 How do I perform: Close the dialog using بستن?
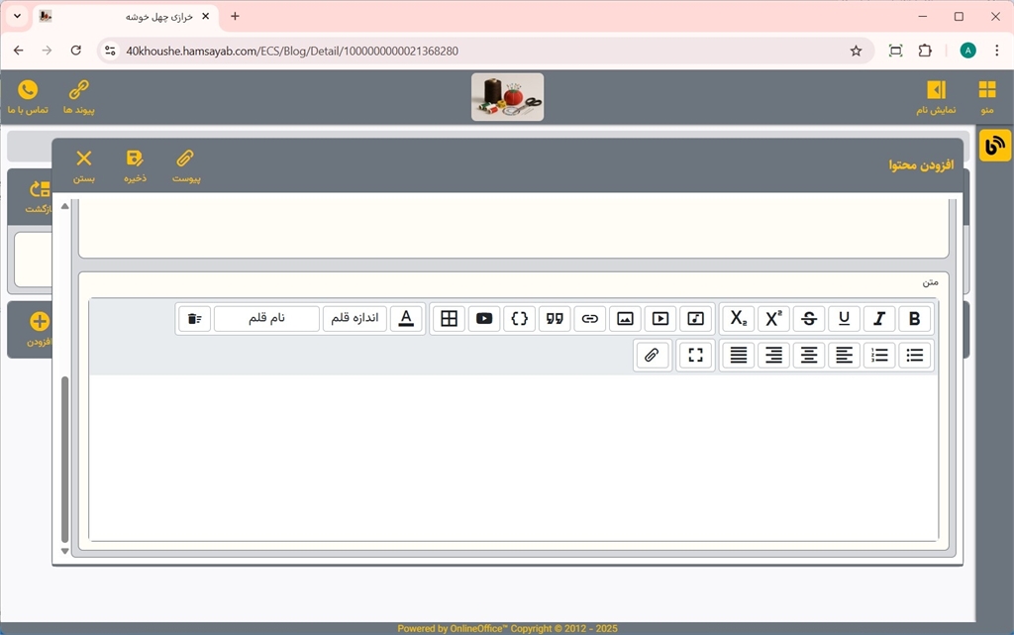point(84,165)
